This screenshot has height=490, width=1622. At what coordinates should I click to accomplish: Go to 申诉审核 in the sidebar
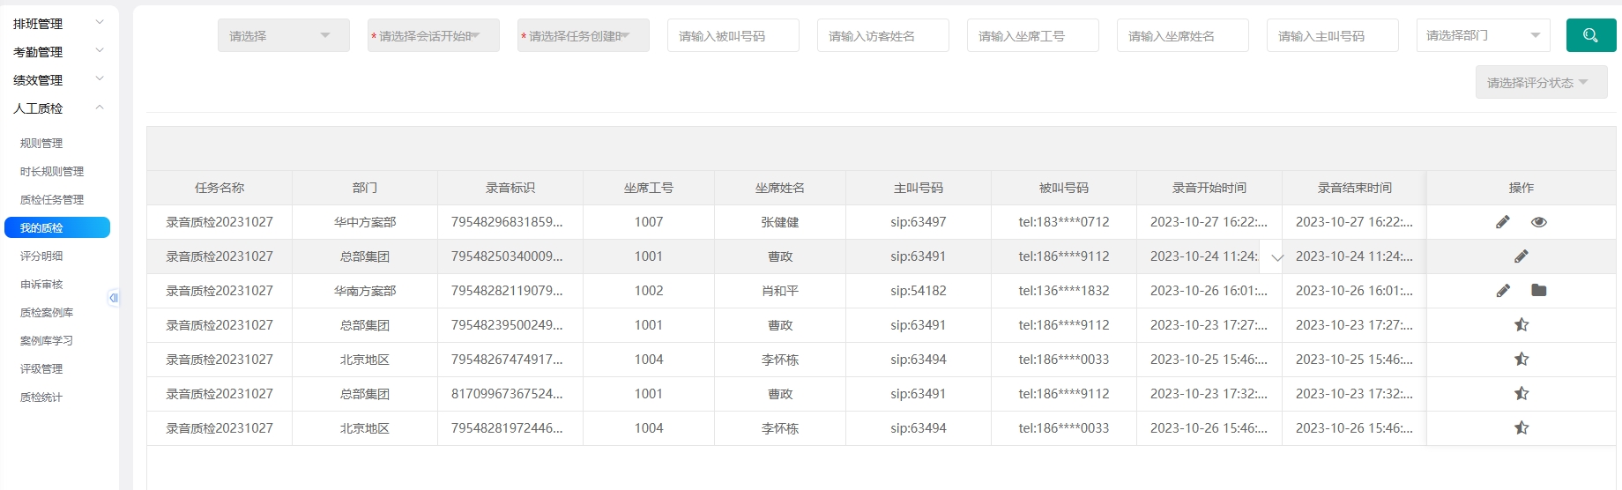point(41,285)
